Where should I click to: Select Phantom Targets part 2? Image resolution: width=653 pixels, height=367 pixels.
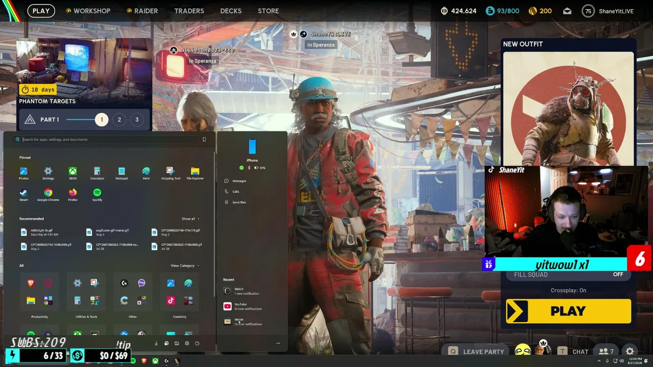119,120
